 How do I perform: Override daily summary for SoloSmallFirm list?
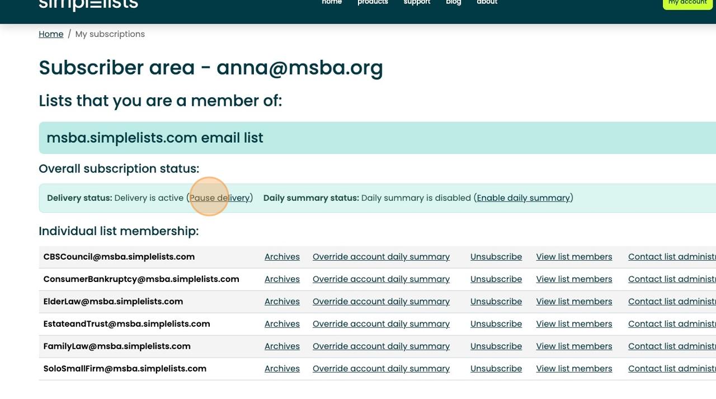click(x=381, y=369)
